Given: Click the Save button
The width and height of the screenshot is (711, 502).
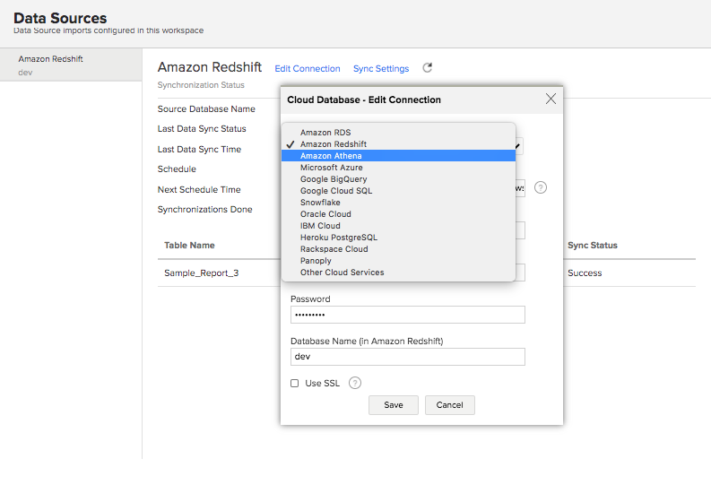Looking at the screenshot, I should click(393, 405).
